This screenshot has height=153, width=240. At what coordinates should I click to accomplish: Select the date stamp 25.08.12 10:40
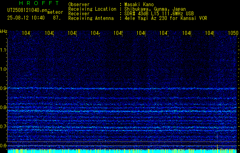click(26, 18)
